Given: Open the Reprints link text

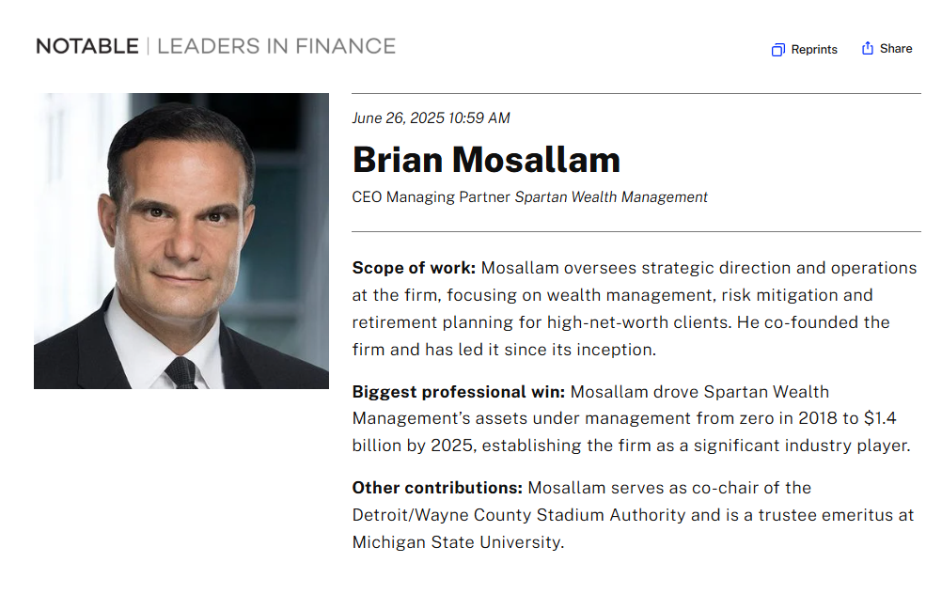Looking at the screenshot, I should (x=814, y=50).
